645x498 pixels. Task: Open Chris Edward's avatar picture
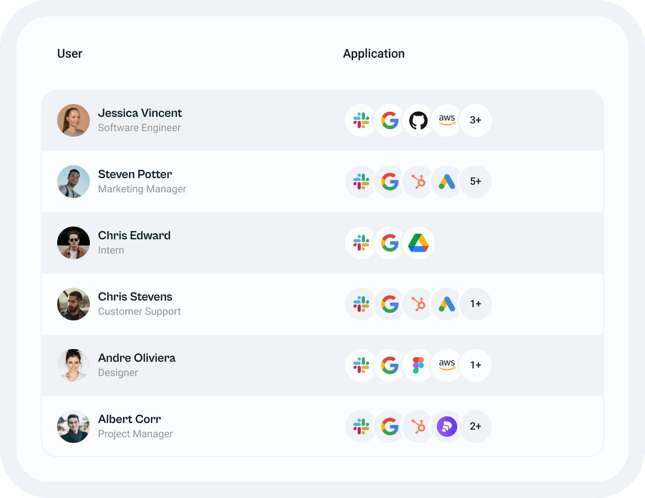click(x=73, y=243)
